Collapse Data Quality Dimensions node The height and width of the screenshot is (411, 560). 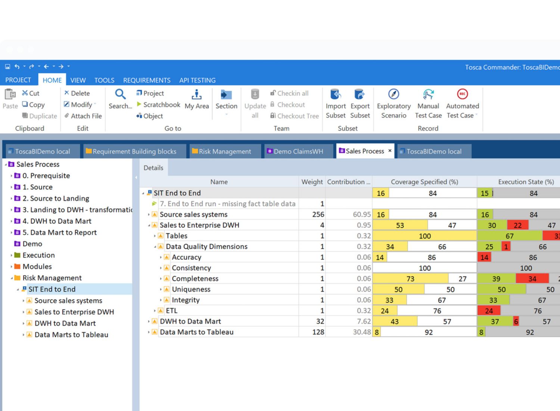tap(155, 247)
